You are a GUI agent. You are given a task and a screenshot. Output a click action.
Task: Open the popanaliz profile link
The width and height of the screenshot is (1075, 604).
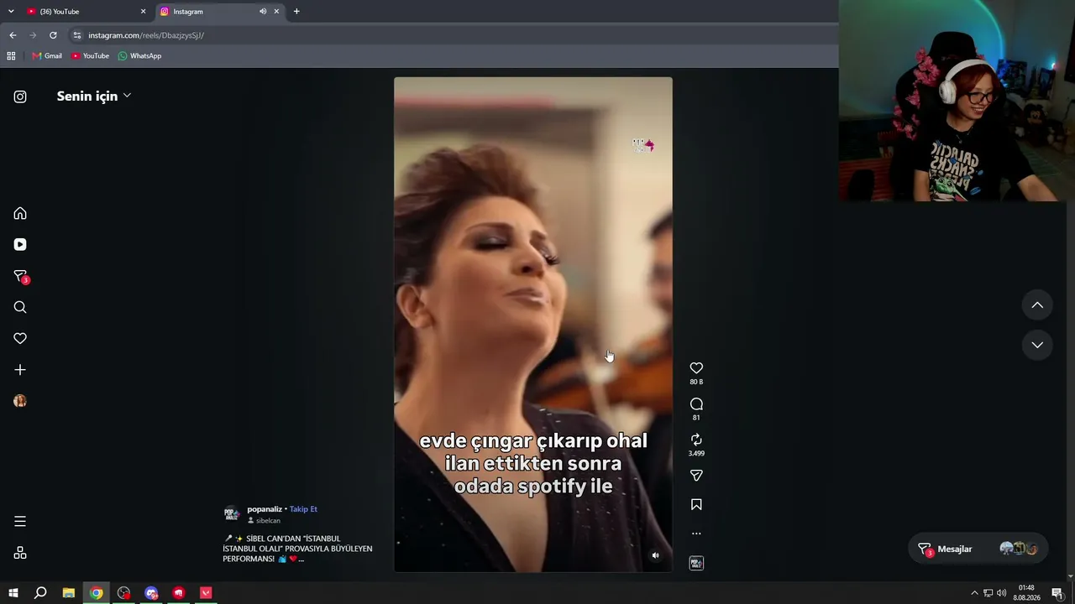click(x=265, y=509)
